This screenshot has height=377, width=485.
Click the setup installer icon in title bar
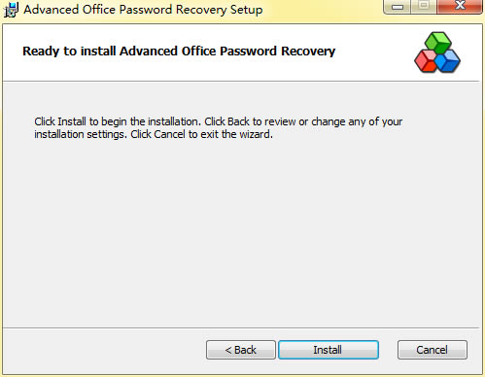11,10
